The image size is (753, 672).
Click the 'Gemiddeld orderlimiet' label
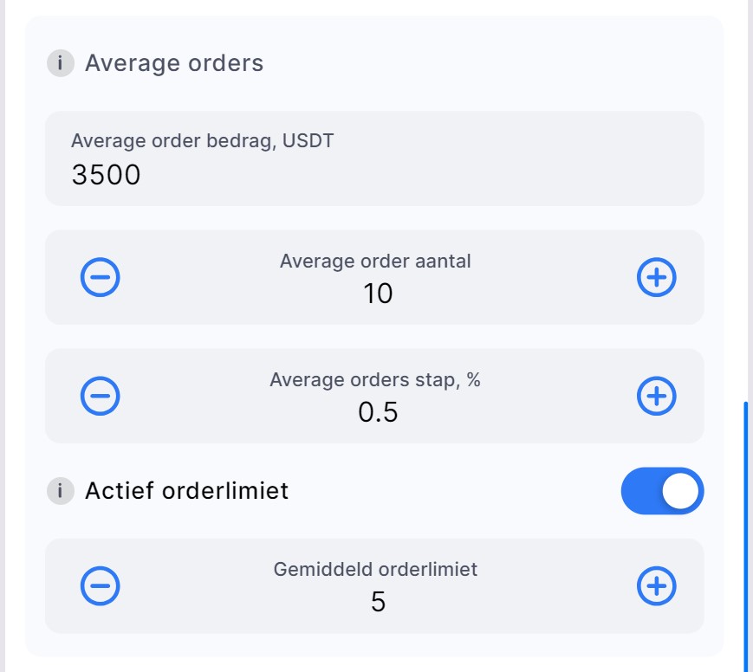[x=375, y=569]
